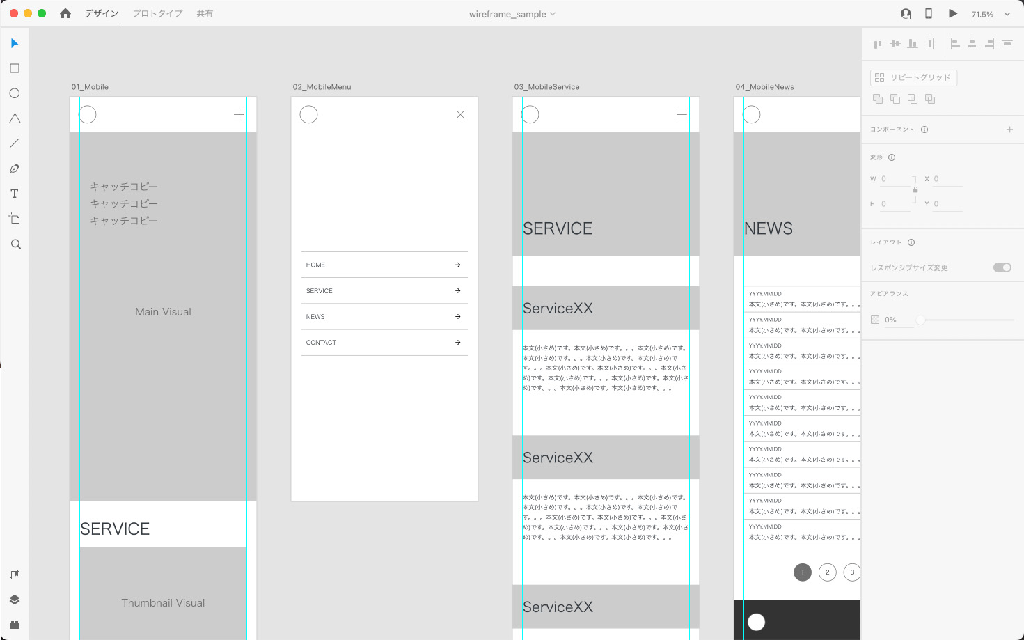Add a component with plus icon
This screenshot has height=640, width=1024.
(1009, 130)
